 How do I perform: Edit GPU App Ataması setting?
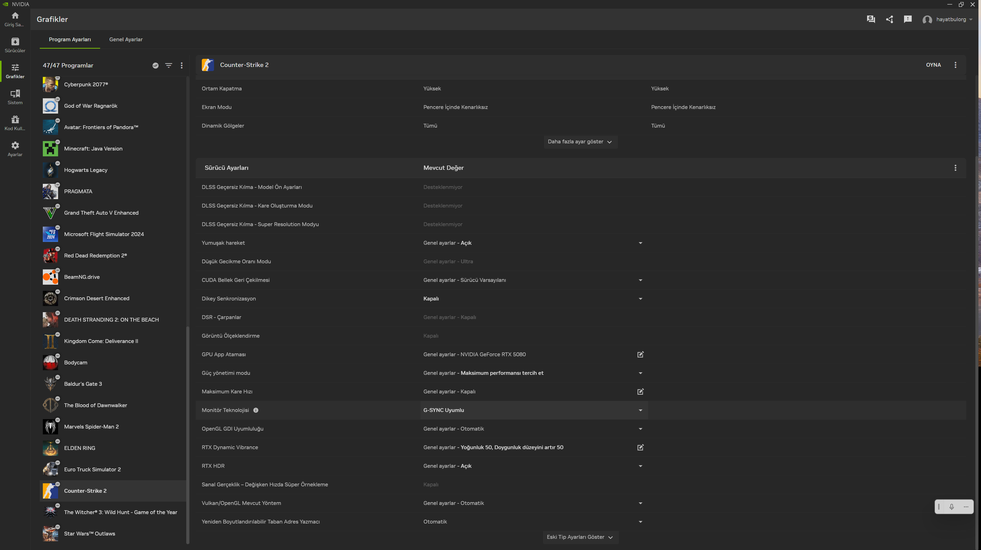pyautogui.click(x=640, y=355)
